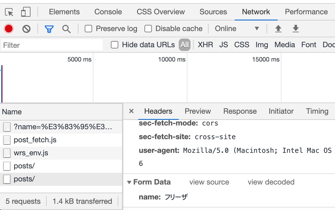Switch to the Console tab
335x210 pixels.
[108, 12]
